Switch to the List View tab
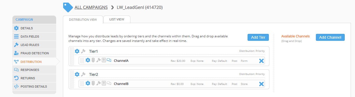The image size is (355, 97). [117, 19]
